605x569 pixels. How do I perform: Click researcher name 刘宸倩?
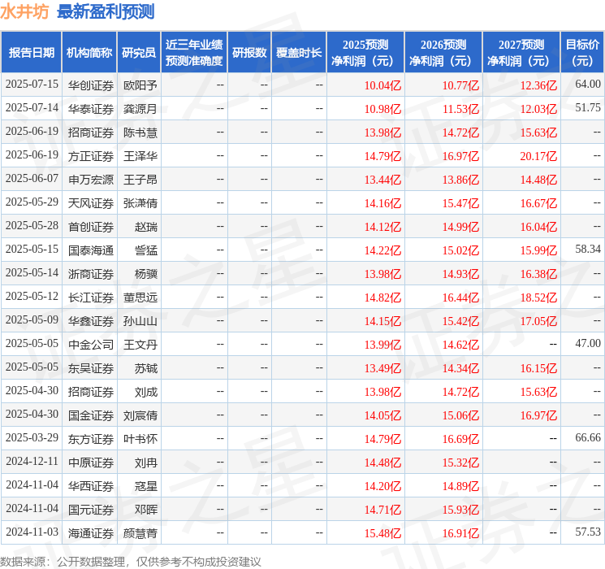pyautogui.click(x=140, y=415)
